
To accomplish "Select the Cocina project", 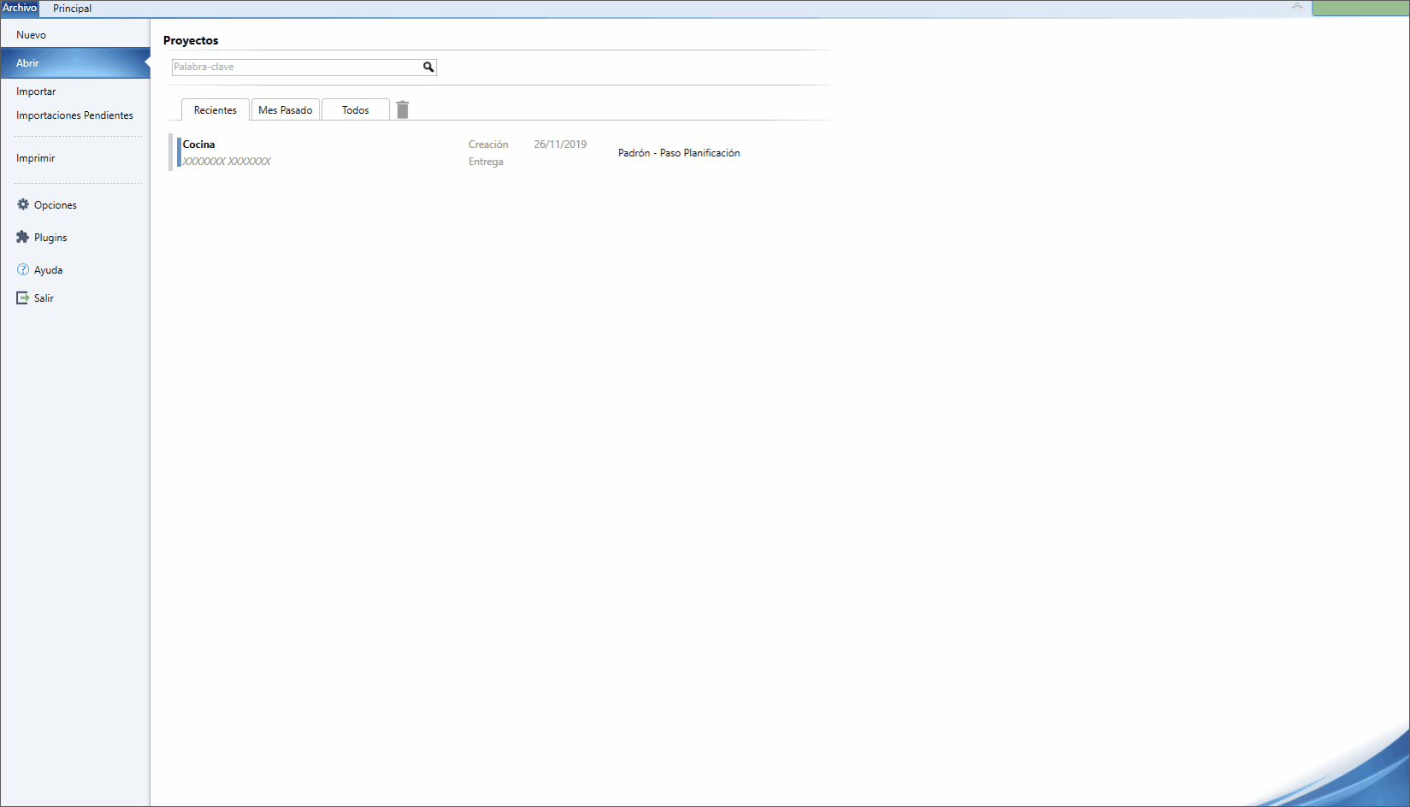I will (x=198, y=144).
